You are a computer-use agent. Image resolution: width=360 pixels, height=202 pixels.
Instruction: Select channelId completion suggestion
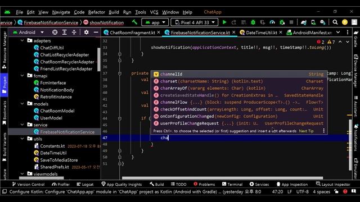tap(238, 74)
